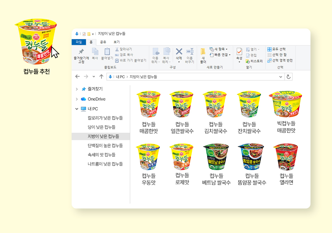Select the 컵누들 매콤한맛 item

[x=149, y=113]
